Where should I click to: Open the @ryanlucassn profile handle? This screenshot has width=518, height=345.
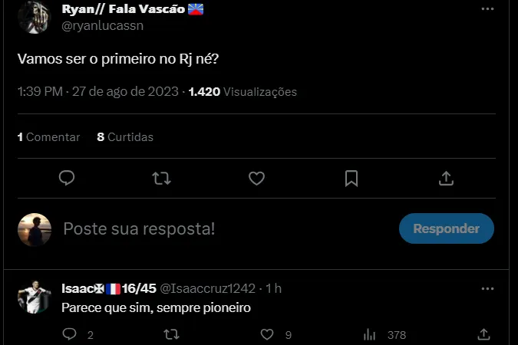pyautogui.click(x=103, y=25)
